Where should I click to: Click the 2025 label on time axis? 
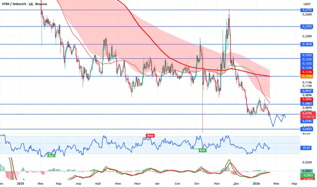click(20, 184)
